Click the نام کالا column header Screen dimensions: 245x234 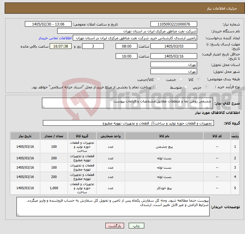pyautogui.click(x=164, y=136)
